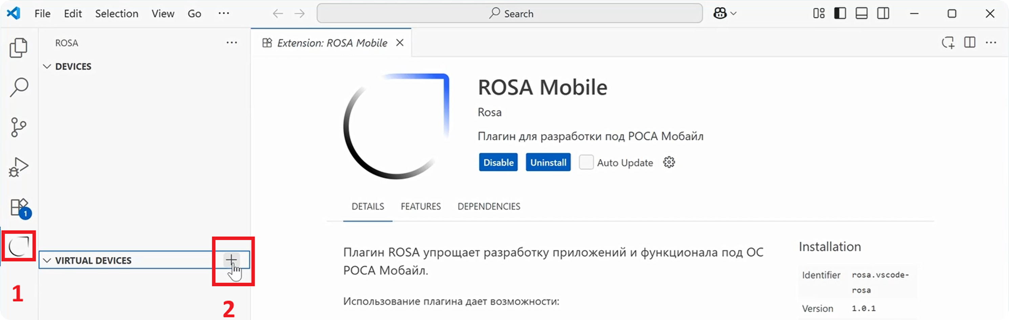1009x320 pixels.
Task: Switch to the DEPENDENCIES tab
Action: pyautogui.click(x=489, y=206)
